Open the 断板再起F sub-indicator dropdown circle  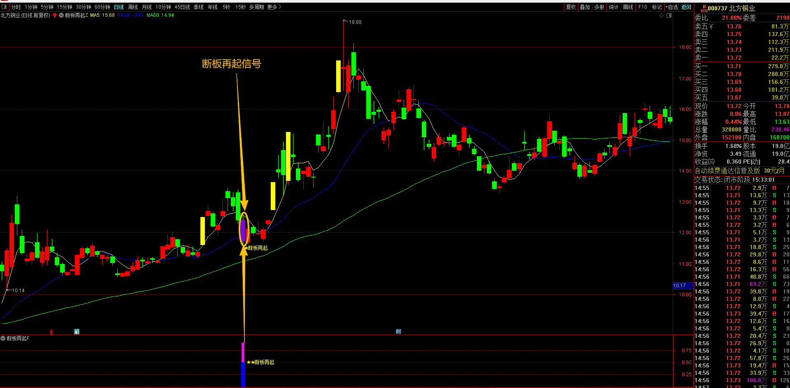tap(3, 338)
